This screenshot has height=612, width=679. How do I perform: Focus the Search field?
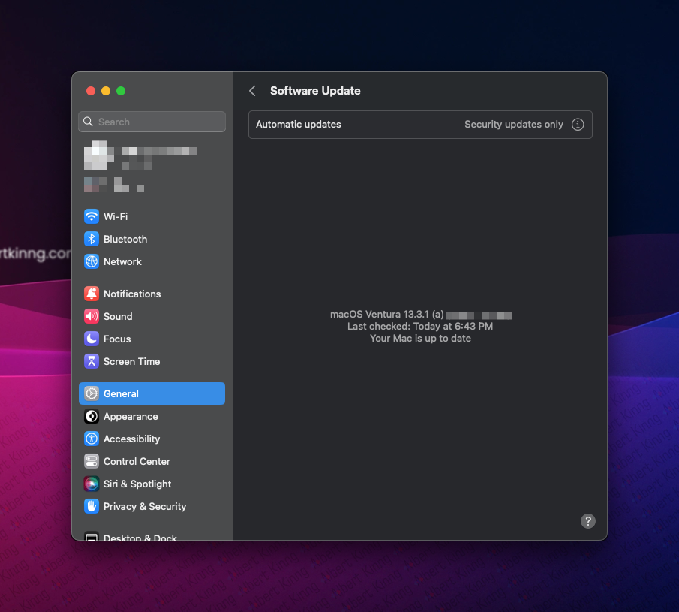(152, 122)
